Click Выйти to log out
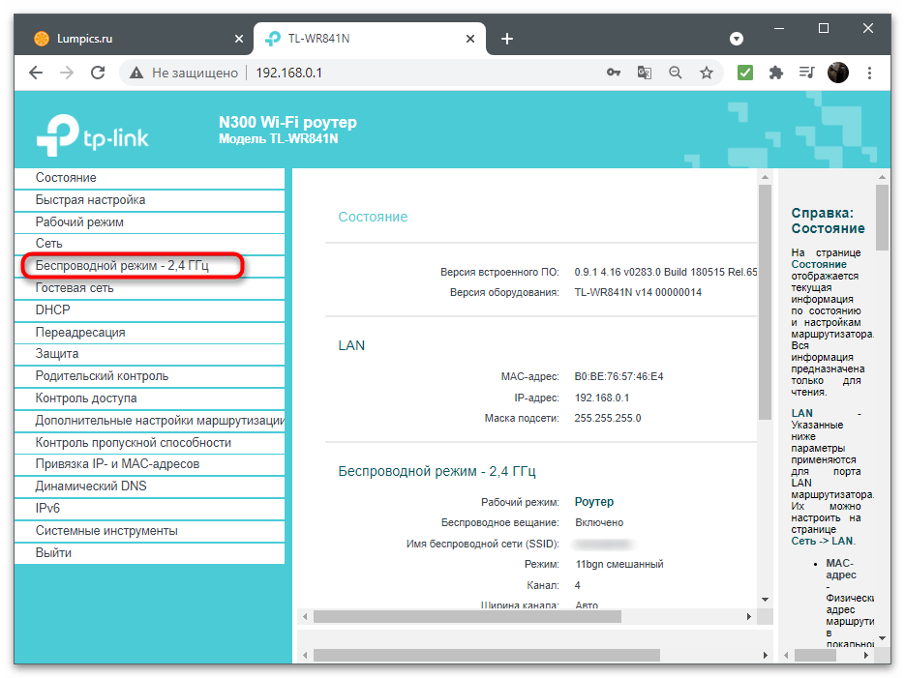 click(x=149, y=552)
